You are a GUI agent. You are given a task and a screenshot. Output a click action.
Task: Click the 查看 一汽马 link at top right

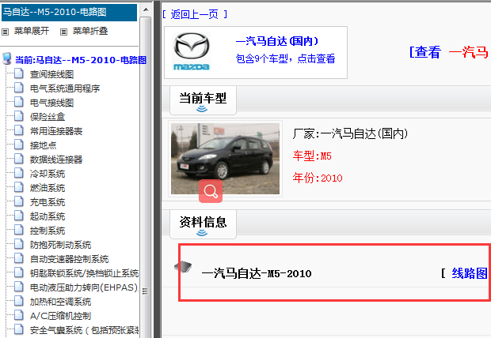pos(449,52)
